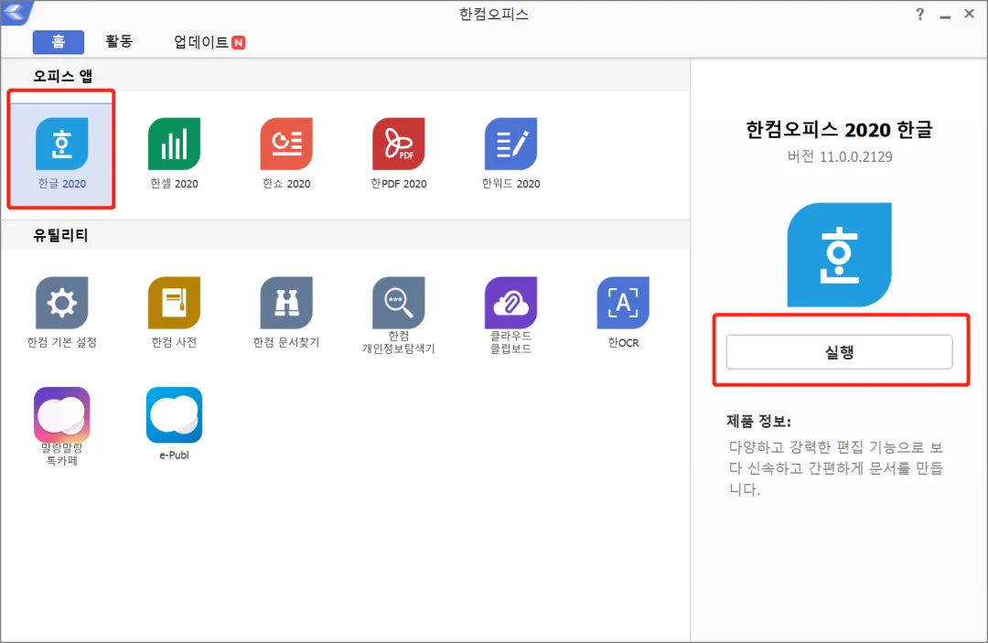Open 클라우드 클립보드 icon
Image resolution: width=988 pixels, height=643 pixels.
tap(510, 303)
